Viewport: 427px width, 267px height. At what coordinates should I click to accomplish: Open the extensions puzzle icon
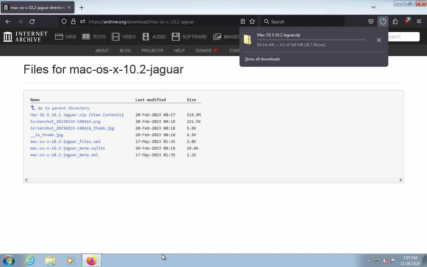tap(395, 22)
